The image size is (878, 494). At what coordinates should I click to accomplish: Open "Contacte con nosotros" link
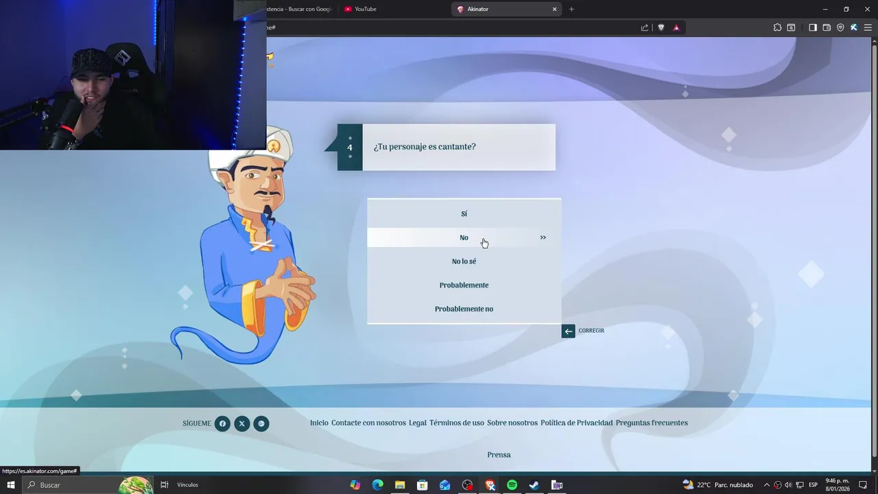pyautogui.click(x=368, y=423)
